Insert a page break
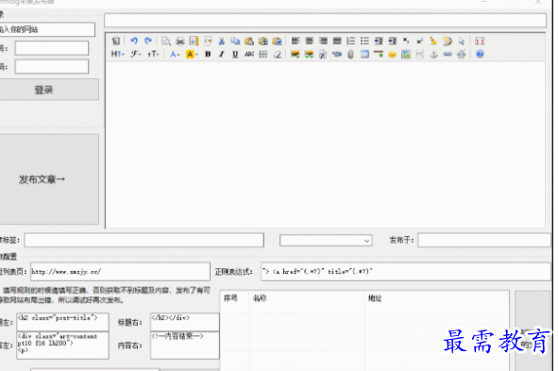558x371 pixels. point(420,54)
